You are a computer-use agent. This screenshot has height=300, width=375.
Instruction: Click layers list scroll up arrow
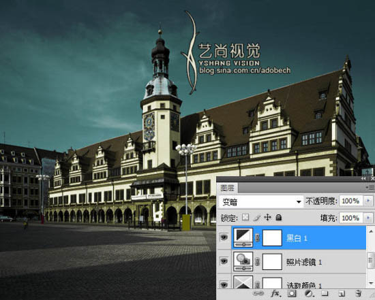click(x=371, y=231)
